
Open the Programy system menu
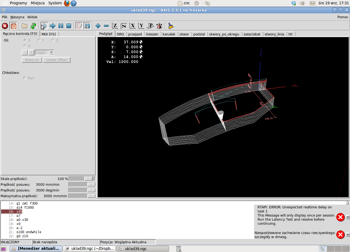pos(18,3)
